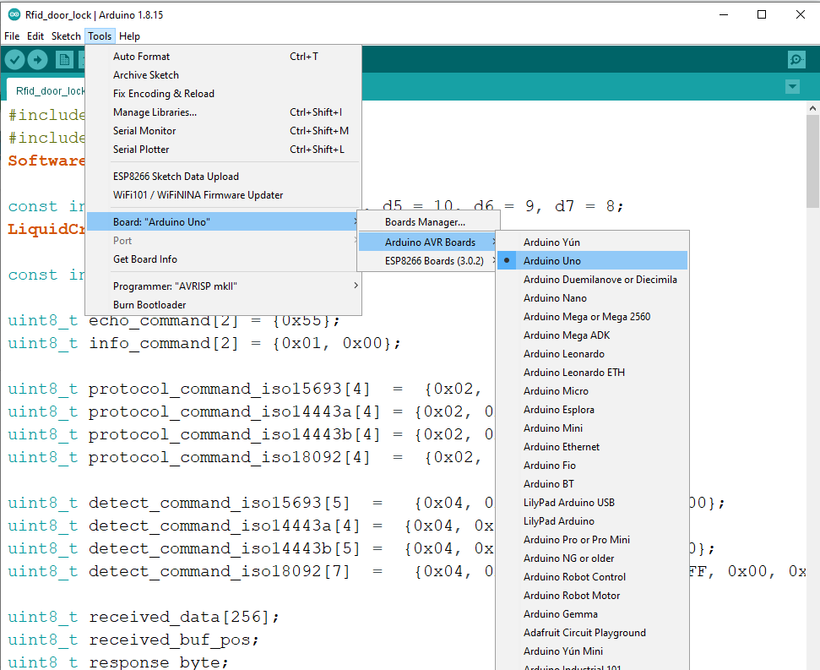Close the Tools menu from menu bar

click(100, 36)
